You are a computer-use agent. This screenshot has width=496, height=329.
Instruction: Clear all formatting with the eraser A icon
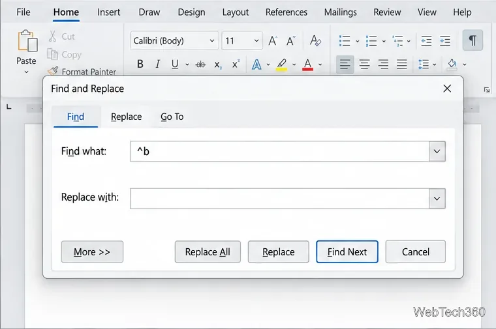pos(315,41)
